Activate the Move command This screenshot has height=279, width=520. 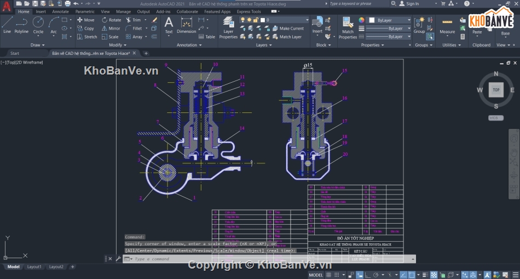[86, 20]
